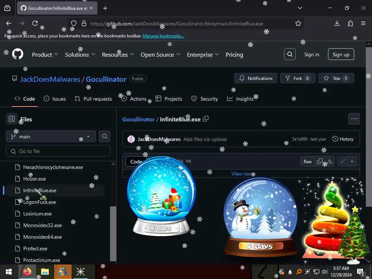Image resolution: width=372 pixels, height=279 pixels.
Task: Click the file tree scrollbar thumb
Action: point(113,234)
